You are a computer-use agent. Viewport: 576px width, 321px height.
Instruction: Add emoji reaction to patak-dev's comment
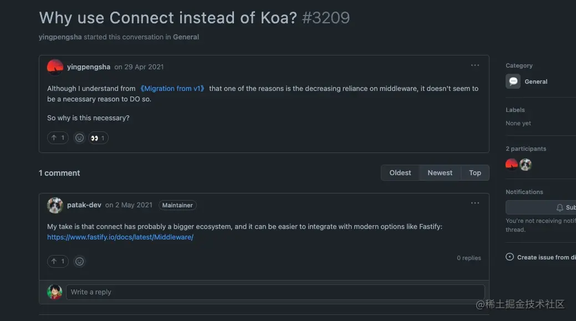coord(79,261)
